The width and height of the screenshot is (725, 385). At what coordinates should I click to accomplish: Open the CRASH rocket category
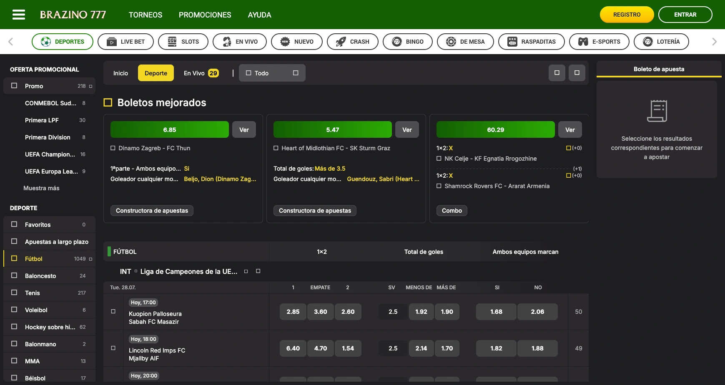(353, 42)
